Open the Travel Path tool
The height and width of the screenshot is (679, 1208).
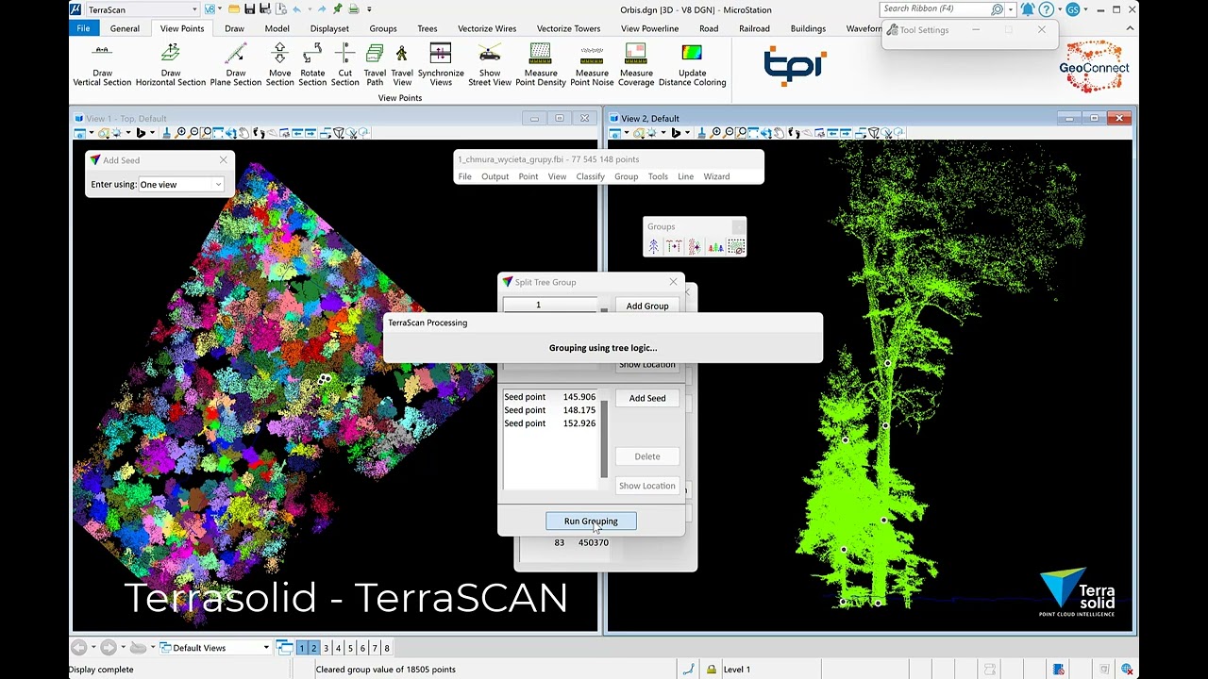(375, 65)
